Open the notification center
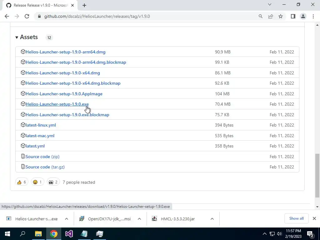The width and height of the screenshot is (320, 240). tap(310, 234)
